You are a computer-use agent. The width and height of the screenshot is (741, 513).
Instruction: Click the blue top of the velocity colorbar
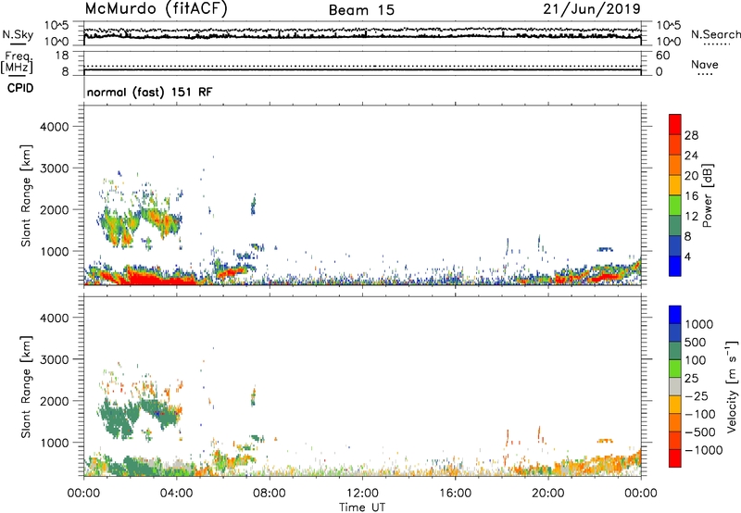point(675,315)
